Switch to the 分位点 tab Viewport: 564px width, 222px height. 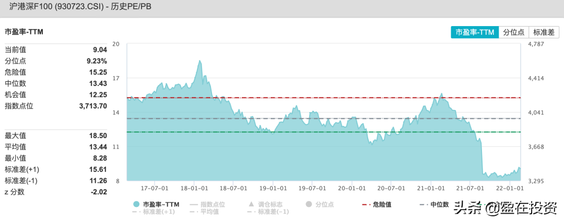click(514, 32)
